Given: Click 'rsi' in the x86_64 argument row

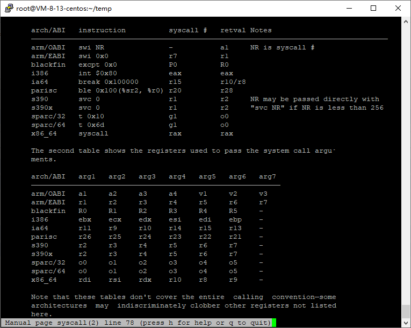Looking at the screenshot, I should coord(115,280).
